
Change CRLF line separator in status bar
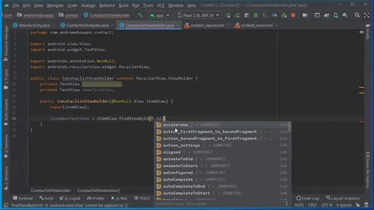click(313, 205)
